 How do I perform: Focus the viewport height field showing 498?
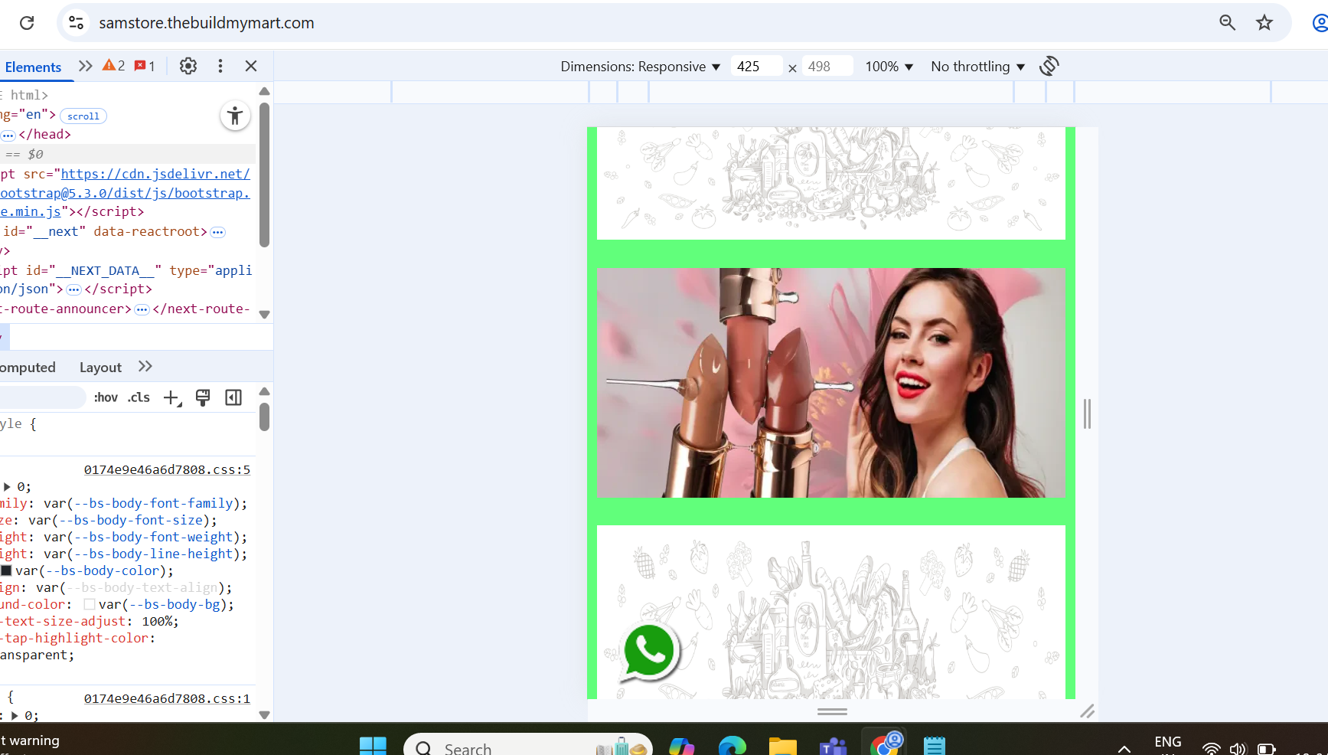pos(827,67)
